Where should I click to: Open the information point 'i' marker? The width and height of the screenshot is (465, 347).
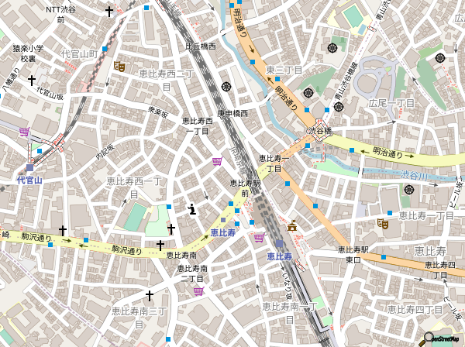[191, 208]
